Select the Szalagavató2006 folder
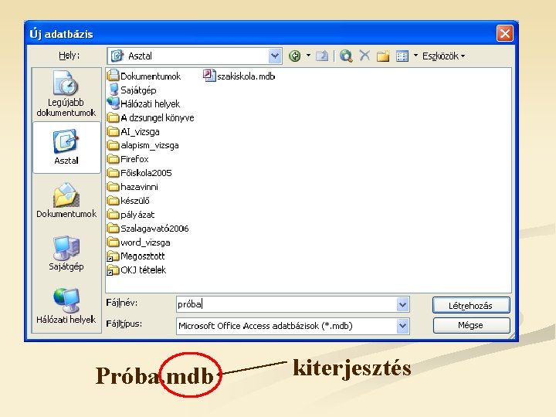The width and height of the screenshot is (556, 417). 148,229
